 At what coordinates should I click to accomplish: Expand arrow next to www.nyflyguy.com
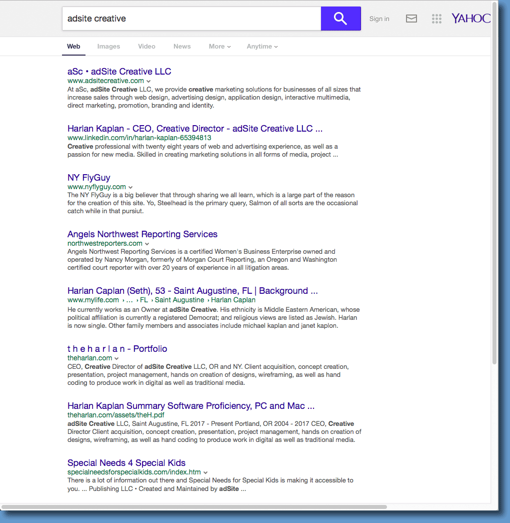[130, 187]
